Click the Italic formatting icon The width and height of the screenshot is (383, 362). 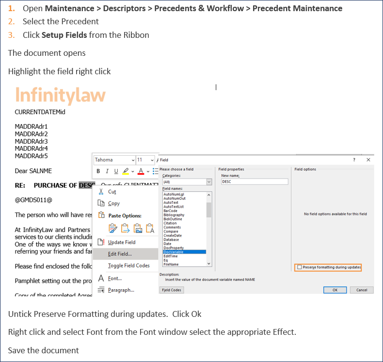click(107, 171)
